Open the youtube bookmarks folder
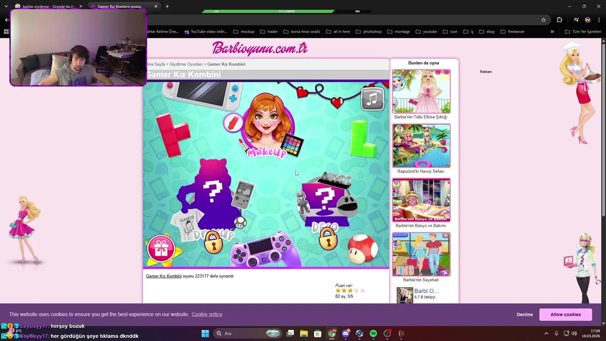 (426, 32)
